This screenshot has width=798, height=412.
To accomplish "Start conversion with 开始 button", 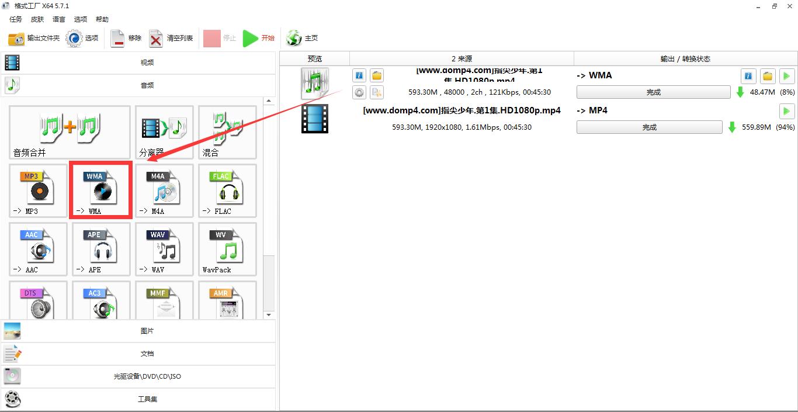I will click(x=259, y=38).
